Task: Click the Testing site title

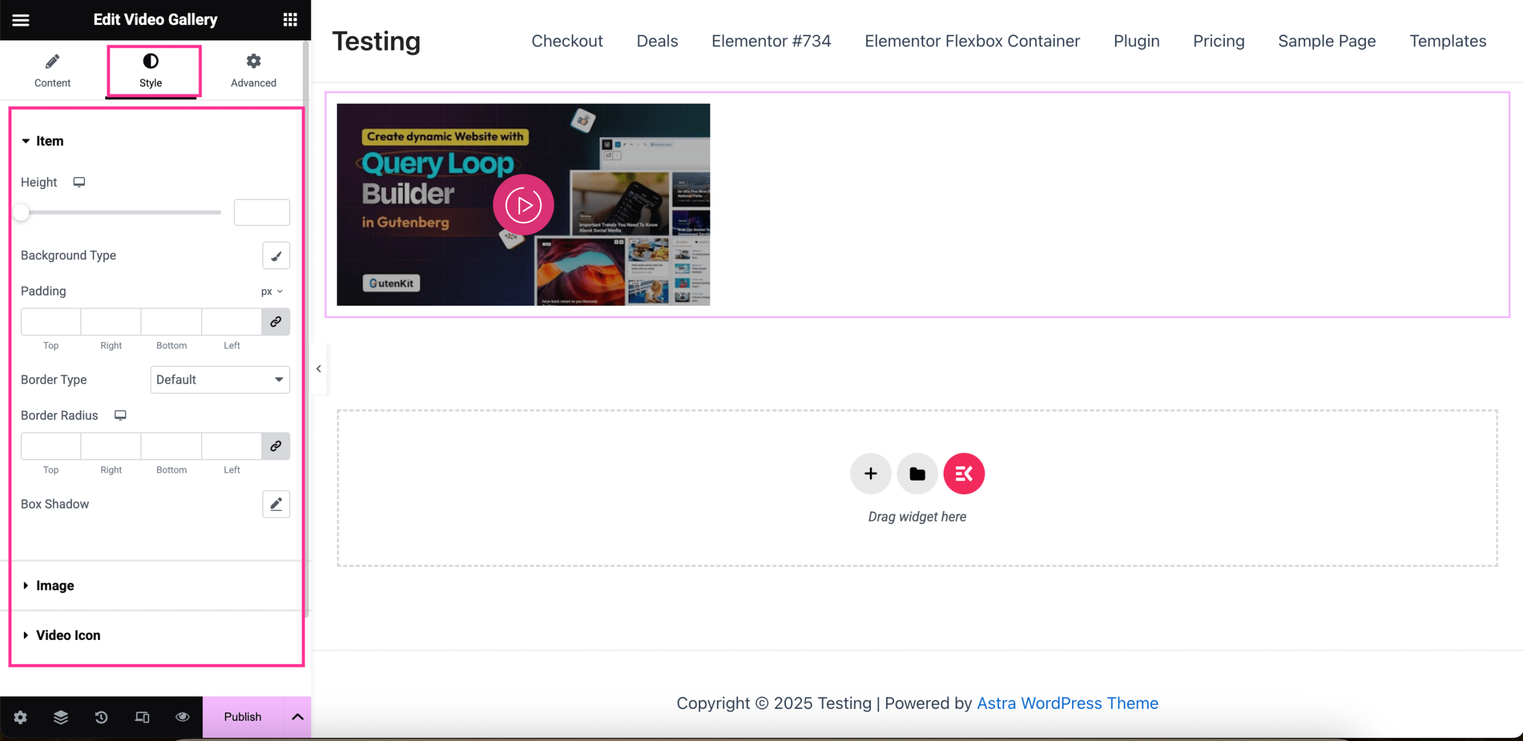Action: point(376,41)
